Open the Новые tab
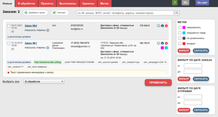Screen dimensions: 218x117 [x=7, y=4]
